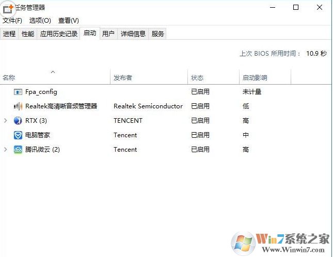Open the 文件(F) menu

pos(12,20)
